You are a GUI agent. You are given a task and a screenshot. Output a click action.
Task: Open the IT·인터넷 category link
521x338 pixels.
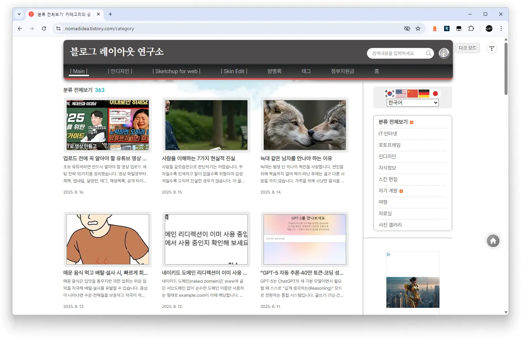[x=388, y=133]
